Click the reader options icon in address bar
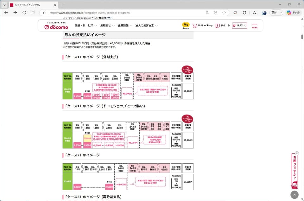The height and width of the screenshot is (201, 304). pos(216,13)
